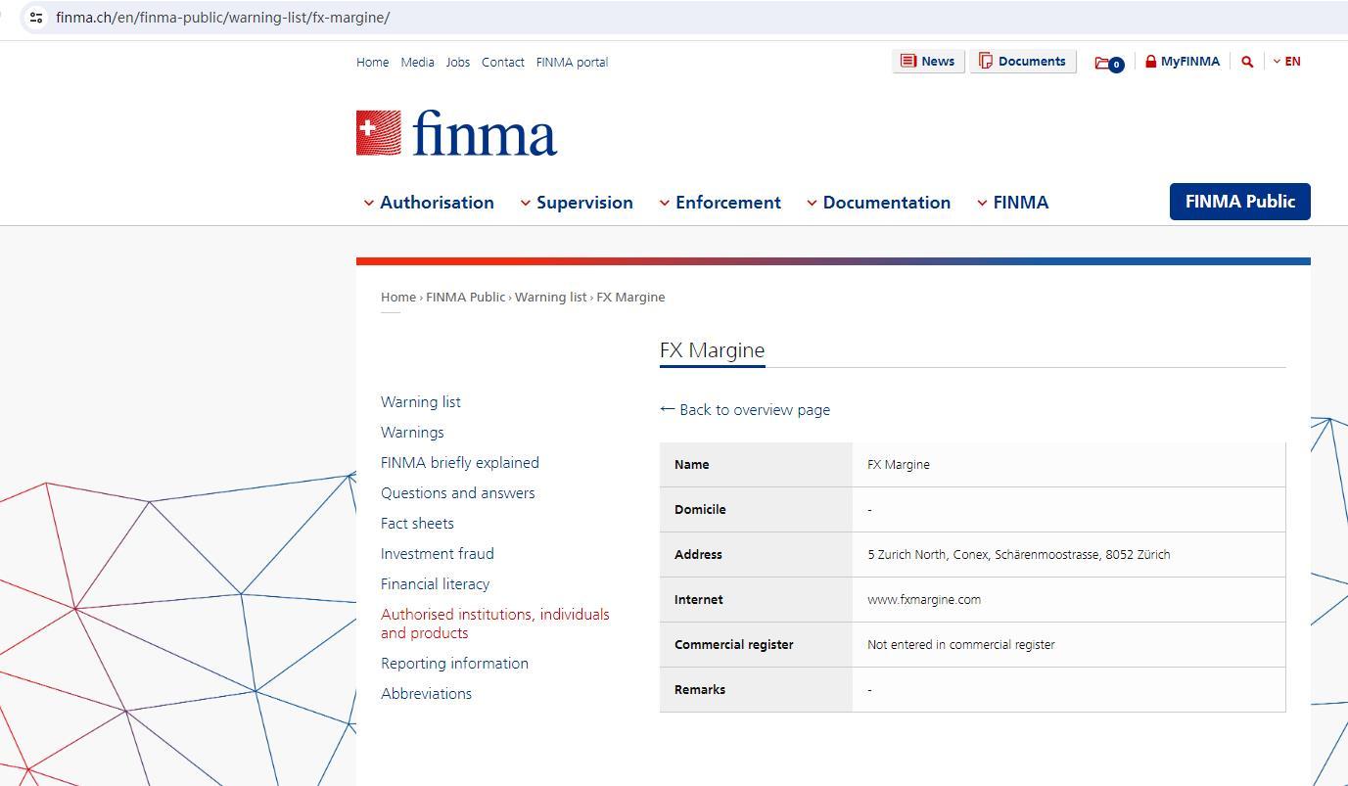Click the watchlist folder icon
1348x786 pixels.
tap(1108, 63)
